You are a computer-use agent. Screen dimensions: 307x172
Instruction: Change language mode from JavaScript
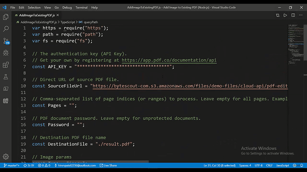[x=282, y=165]
